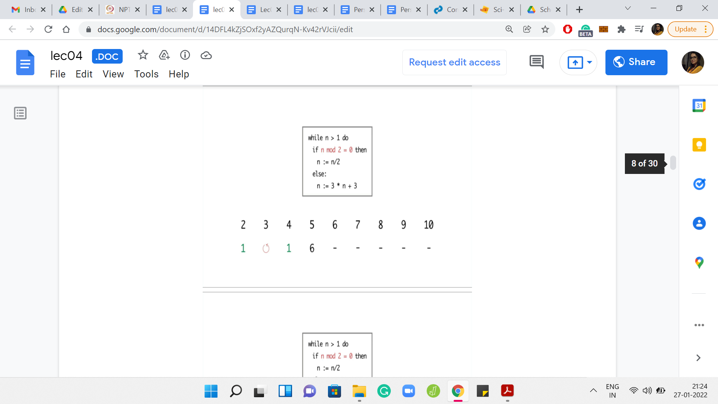Open the Chrome tab search dropdown
Screen dimensions: 718x404
628,9
